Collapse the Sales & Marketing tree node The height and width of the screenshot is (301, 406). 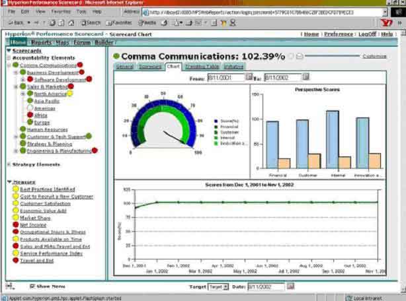click(16, 86)
